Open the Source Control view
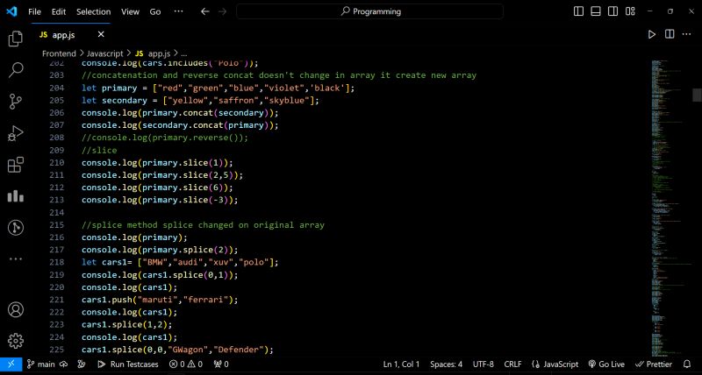 (15, 102)
